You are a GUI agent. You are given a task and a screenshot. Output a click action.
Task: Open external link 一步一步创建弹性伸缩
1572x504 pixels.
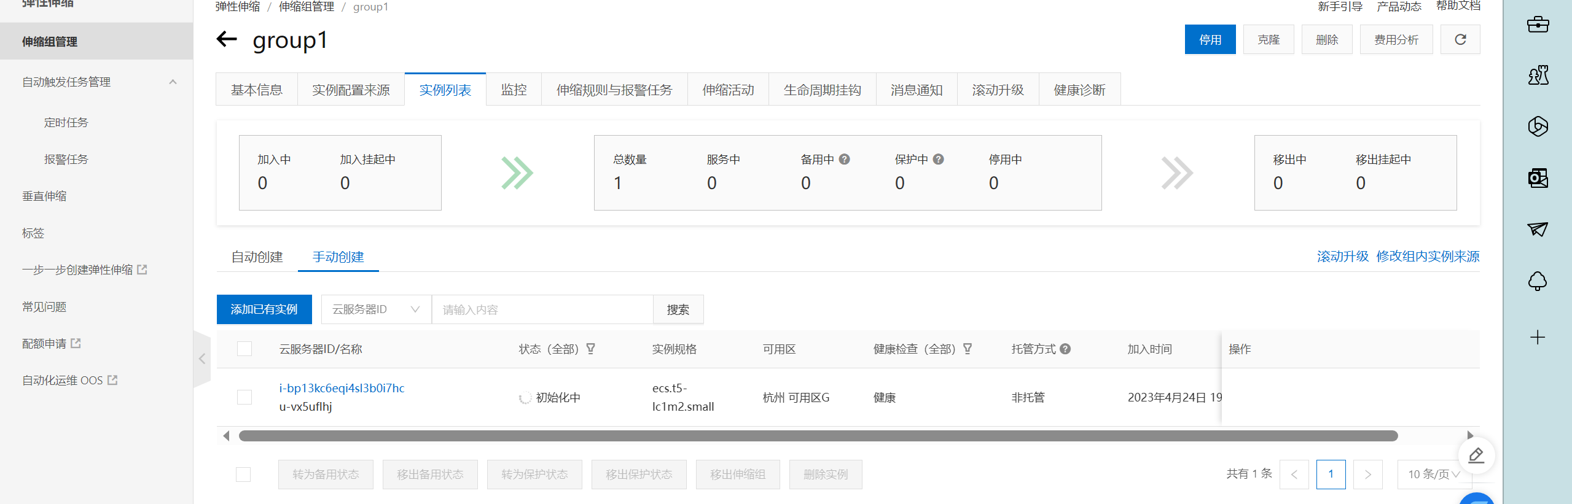[x=84, y=269]
